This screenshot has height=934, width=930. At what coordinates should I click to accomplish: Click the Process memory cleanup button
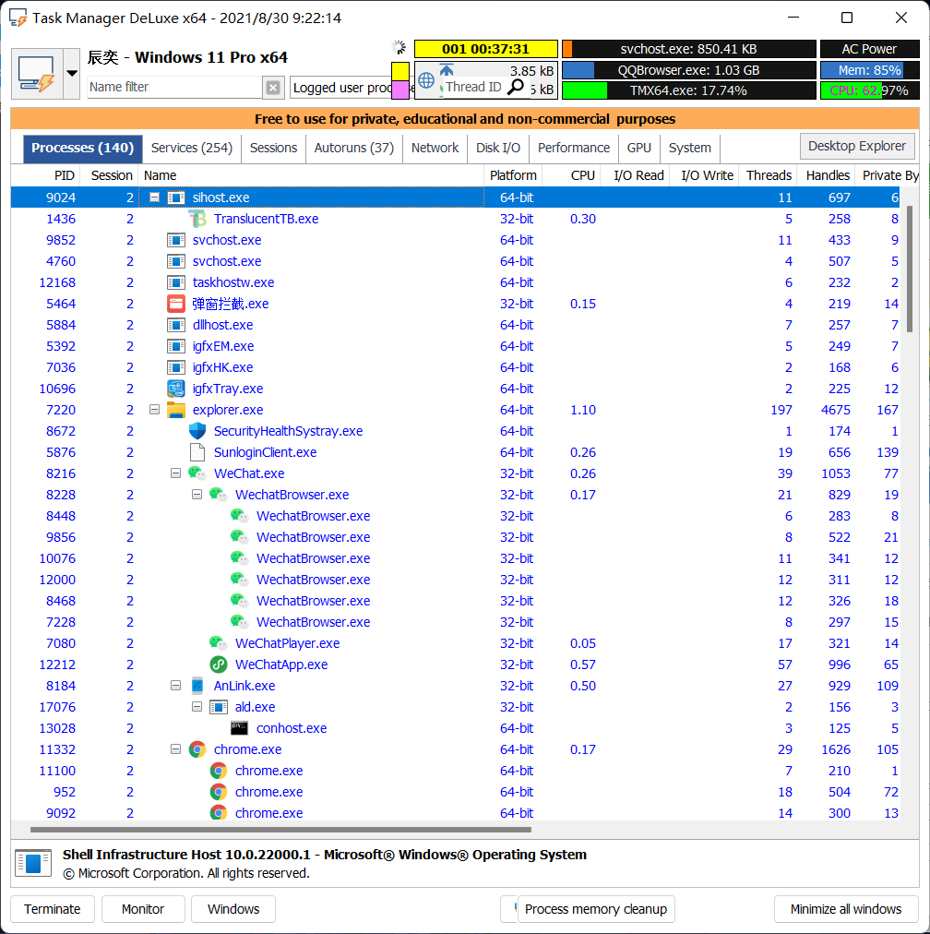595,909
